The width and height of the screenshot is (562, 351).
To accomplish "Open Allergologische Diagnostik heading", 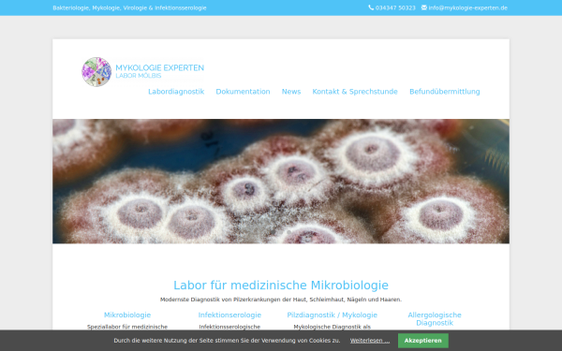I will pyautogui.click(x=435, y=319).
